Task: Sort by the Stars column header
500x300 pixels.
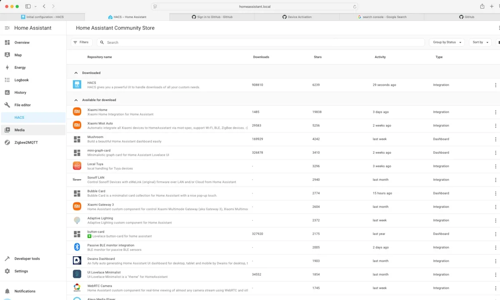Action: [x=317, y=57]
